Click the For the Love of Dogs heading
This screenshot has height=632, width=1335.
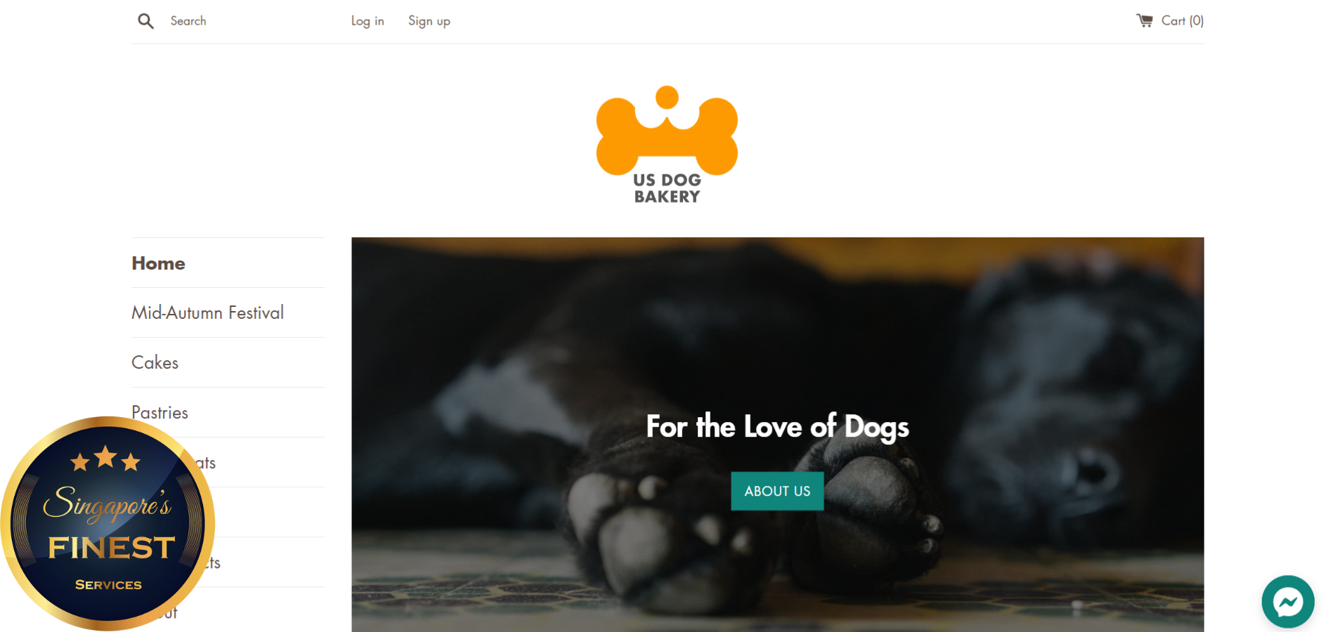pos(777,426)
